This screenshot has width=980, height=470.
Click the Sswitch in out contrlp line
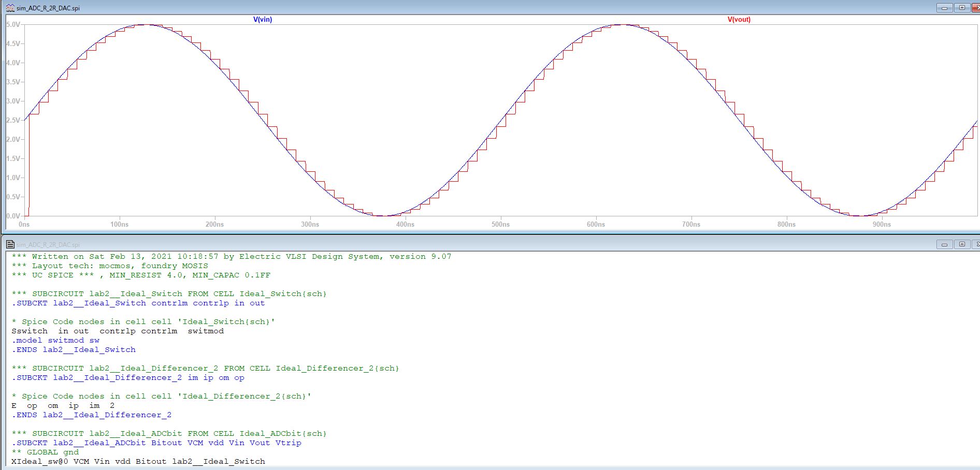[118, 331]
